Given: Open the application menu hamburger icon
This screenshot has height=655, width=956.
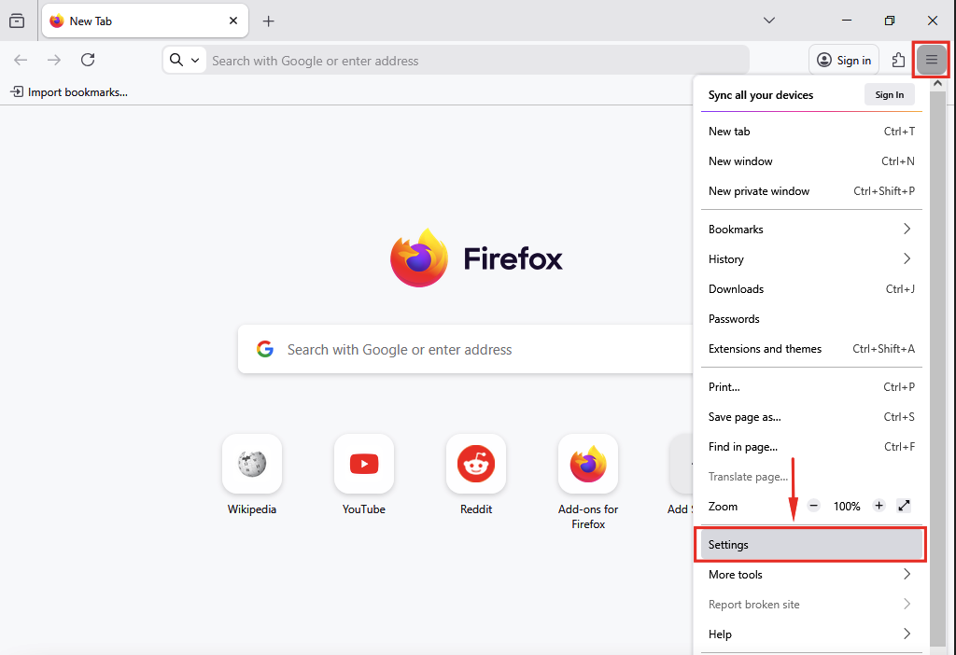Looking at the screenshot, I should tap(931, 59).
